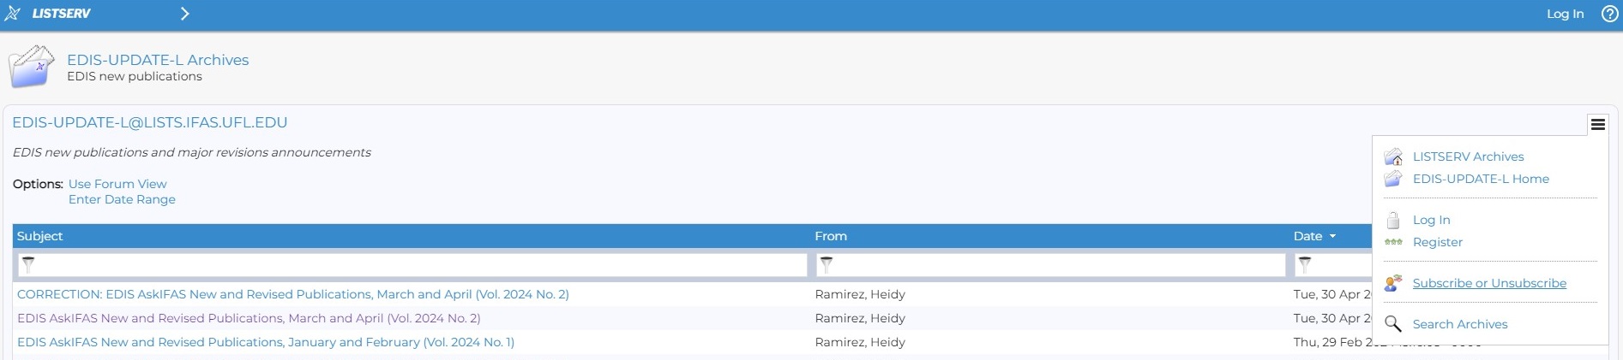Click the funnel icon in Subject filter
This screenshot has width=1623, height=360.
[x=28, y=265]
